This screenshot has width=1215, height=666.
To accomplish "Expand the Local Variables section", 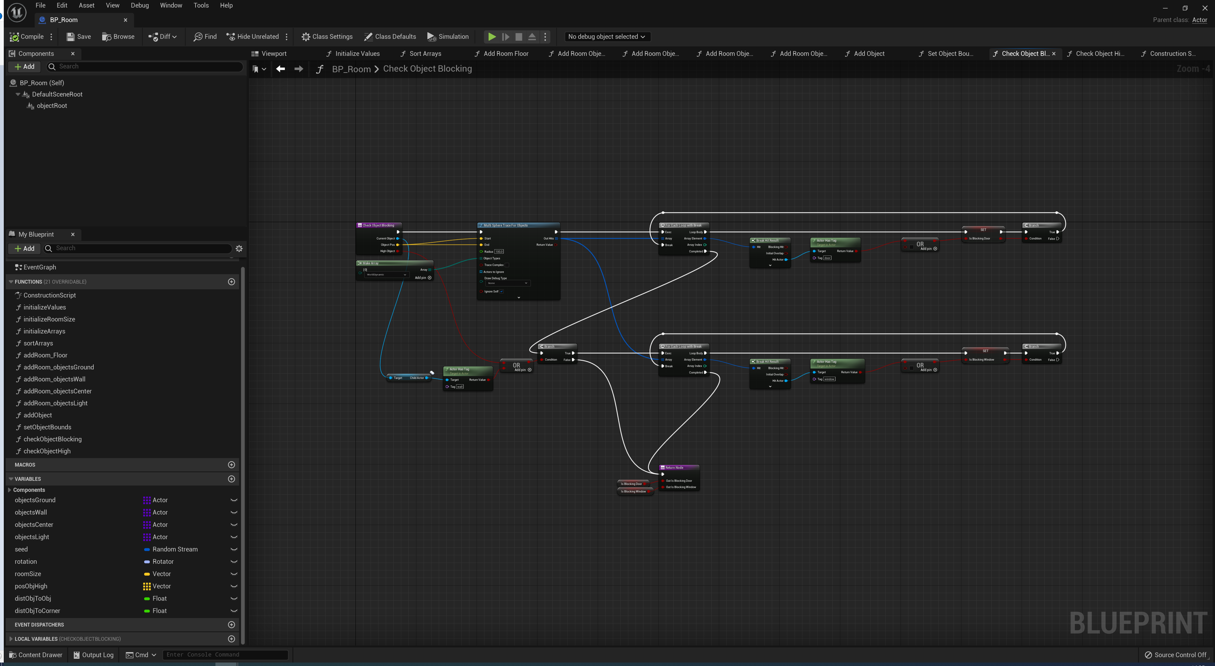I will tap(11, 639).
